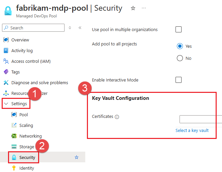Favorite the page with the title star
Image resolution: width=222 pixels, height=172 pixels.
(133, 8)
